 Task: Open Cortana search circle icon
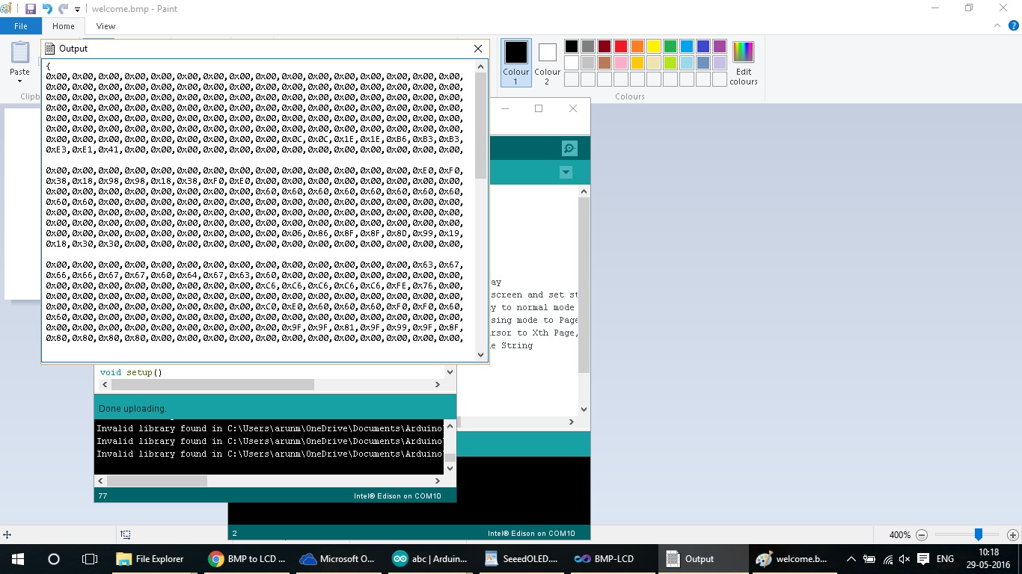pyautogui.click(x=54, y=559)
